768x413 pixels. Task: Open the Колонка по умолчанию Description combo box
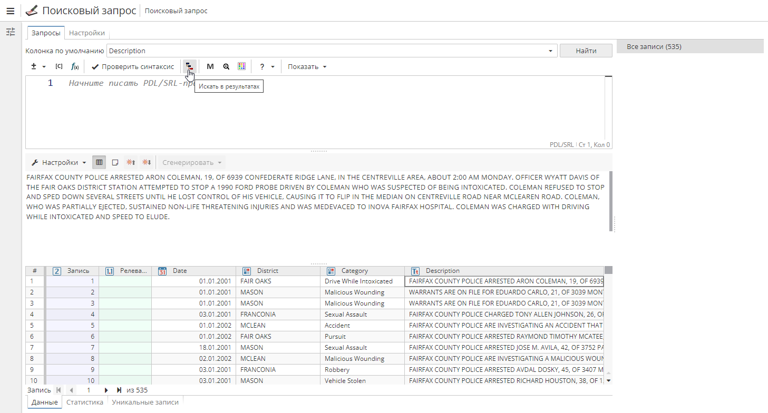tap(332, 51)
